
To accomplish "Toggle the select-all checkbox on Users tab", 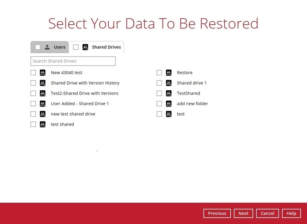I will coord(38,47).
